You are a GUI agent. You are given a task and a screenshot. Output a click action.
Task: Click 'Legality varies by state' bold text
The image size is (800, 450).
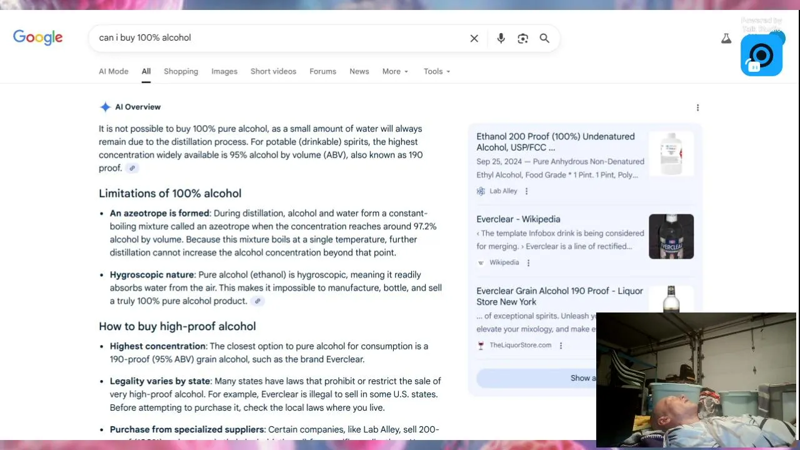(x=161, y=381)
